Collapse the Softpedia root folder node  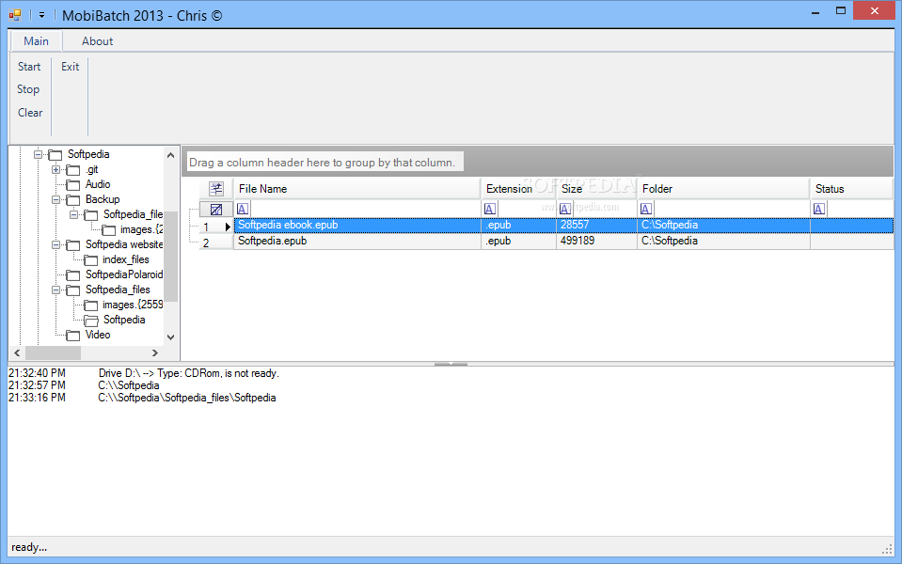click(38, 154)
